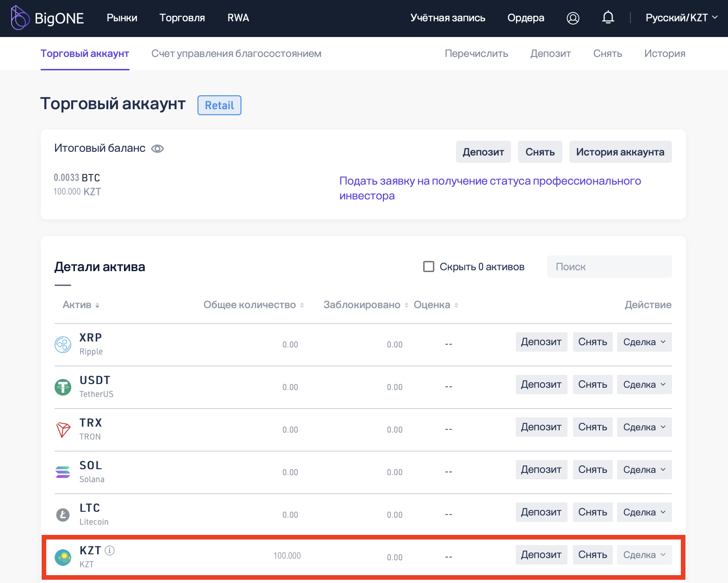Open the professional investor status application link

pos(490,188)
